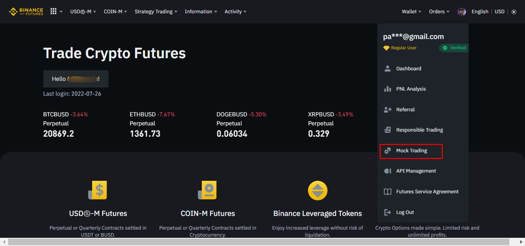Click the PNL Analysis bar chart icon
Image resolution: width=525 pixels, height=246 pixels.
pos(388,89)
